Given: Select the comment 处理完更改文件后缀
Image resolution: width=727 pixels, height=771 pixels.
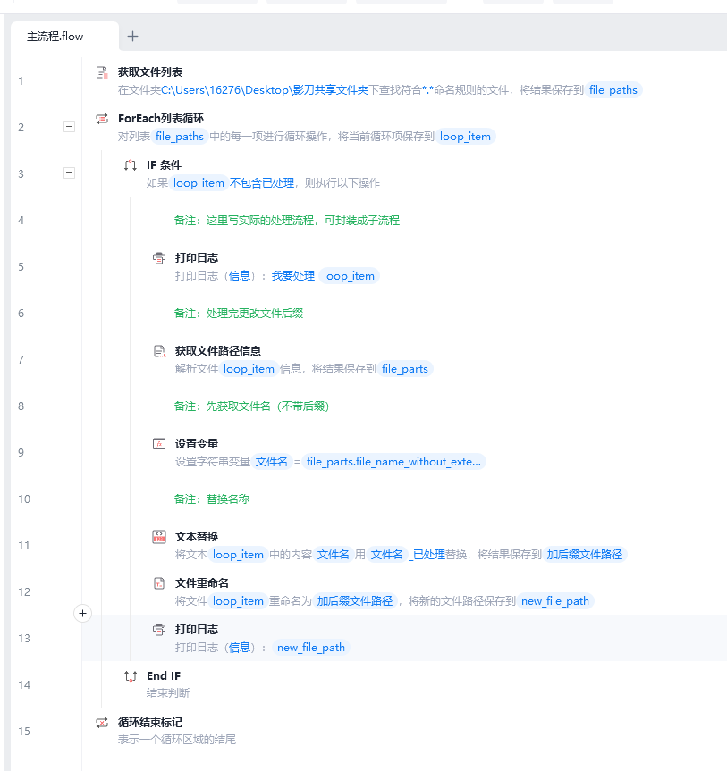Looking at the screenshot, I should 239,314.
